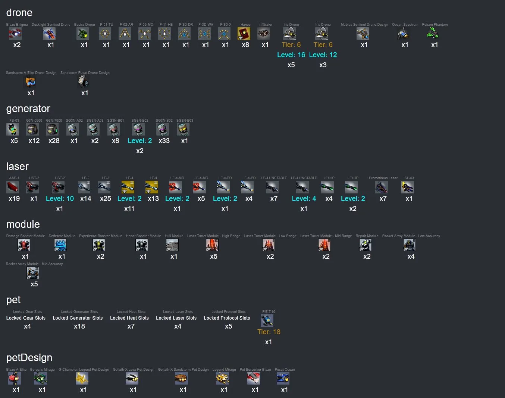Select the Dusklight Sentinel Drone icon
Viewport: 505px width, 398px height.
[49, 34]
